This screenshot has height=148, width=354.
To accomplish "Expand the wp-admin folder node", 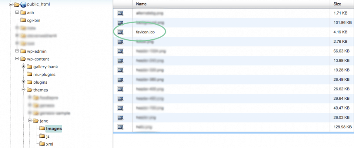I will 17,51.
